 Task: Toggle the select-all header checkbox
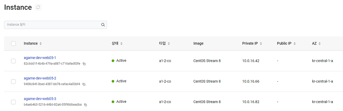tap(13, 44)
